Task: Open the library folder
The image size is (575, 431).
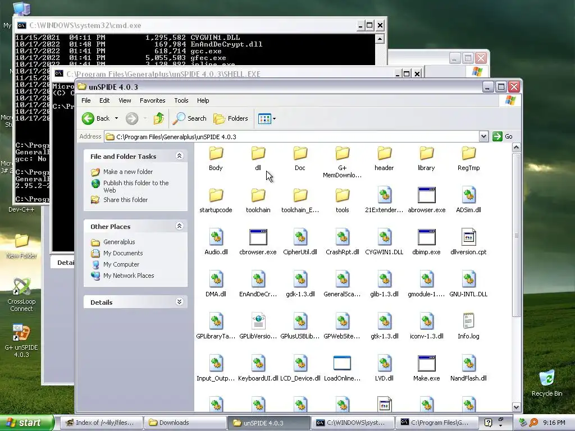Action: coord(426,158)
